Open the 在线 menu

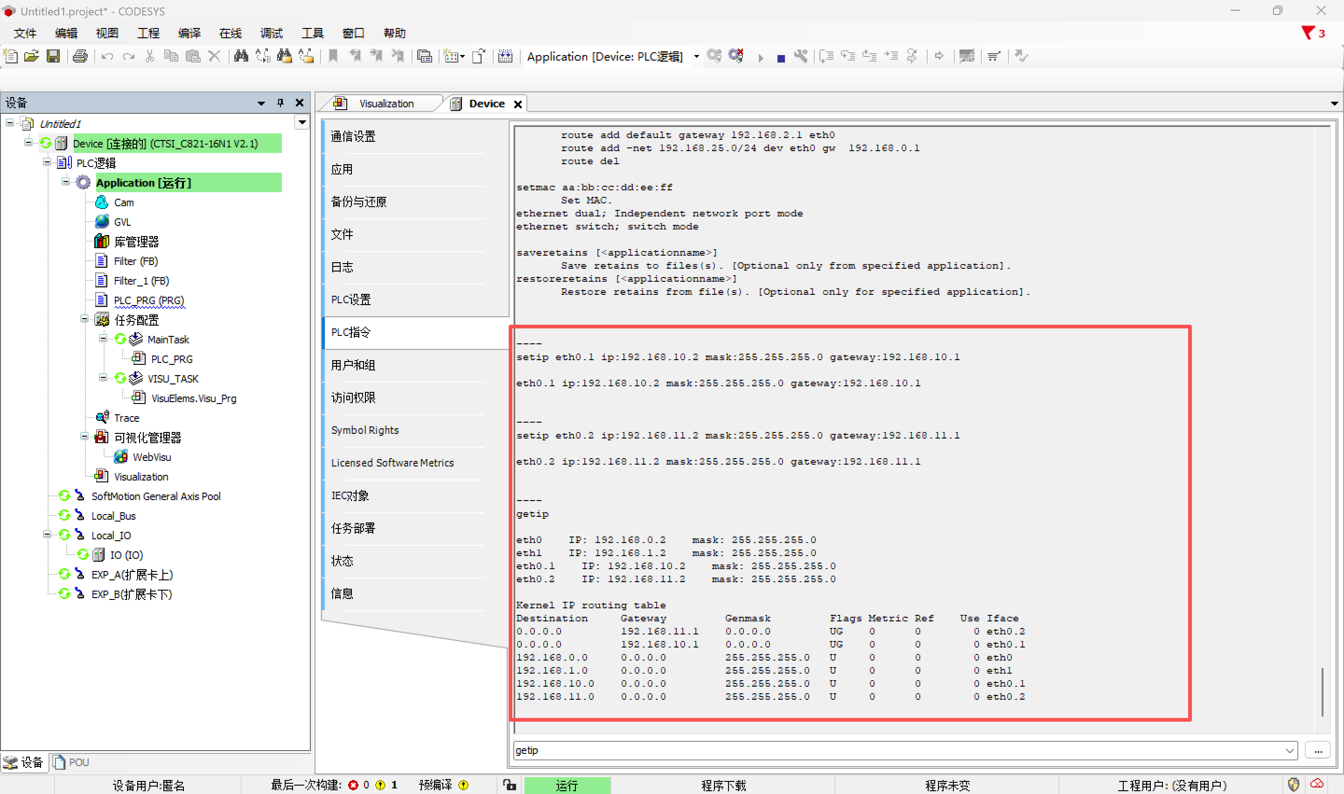230,33
